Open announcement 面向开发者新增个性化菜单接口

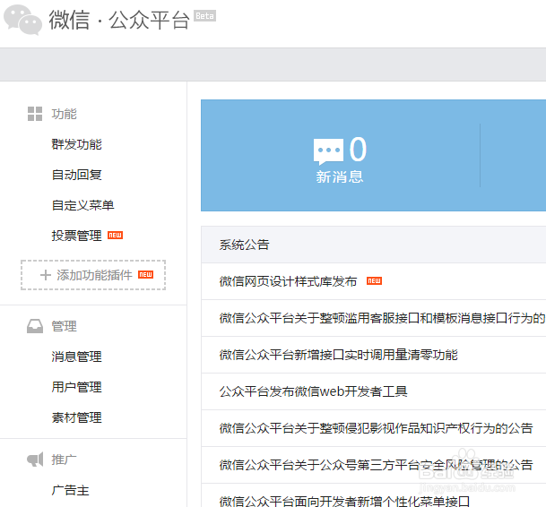click(345, 501)
